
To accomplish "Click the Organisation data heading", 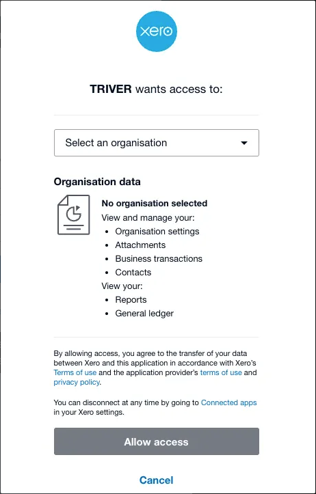I will [97, 182].
